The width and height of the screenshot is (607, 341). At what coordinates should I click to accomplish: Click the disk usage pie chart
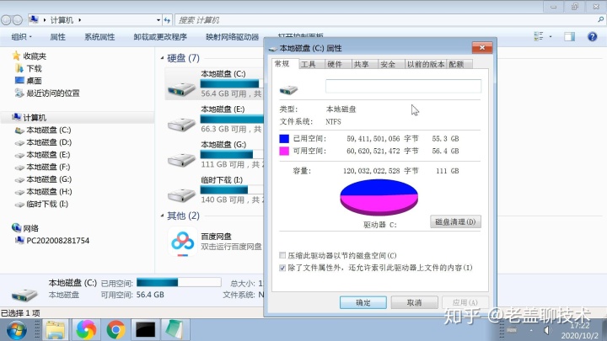coord(379,197)
